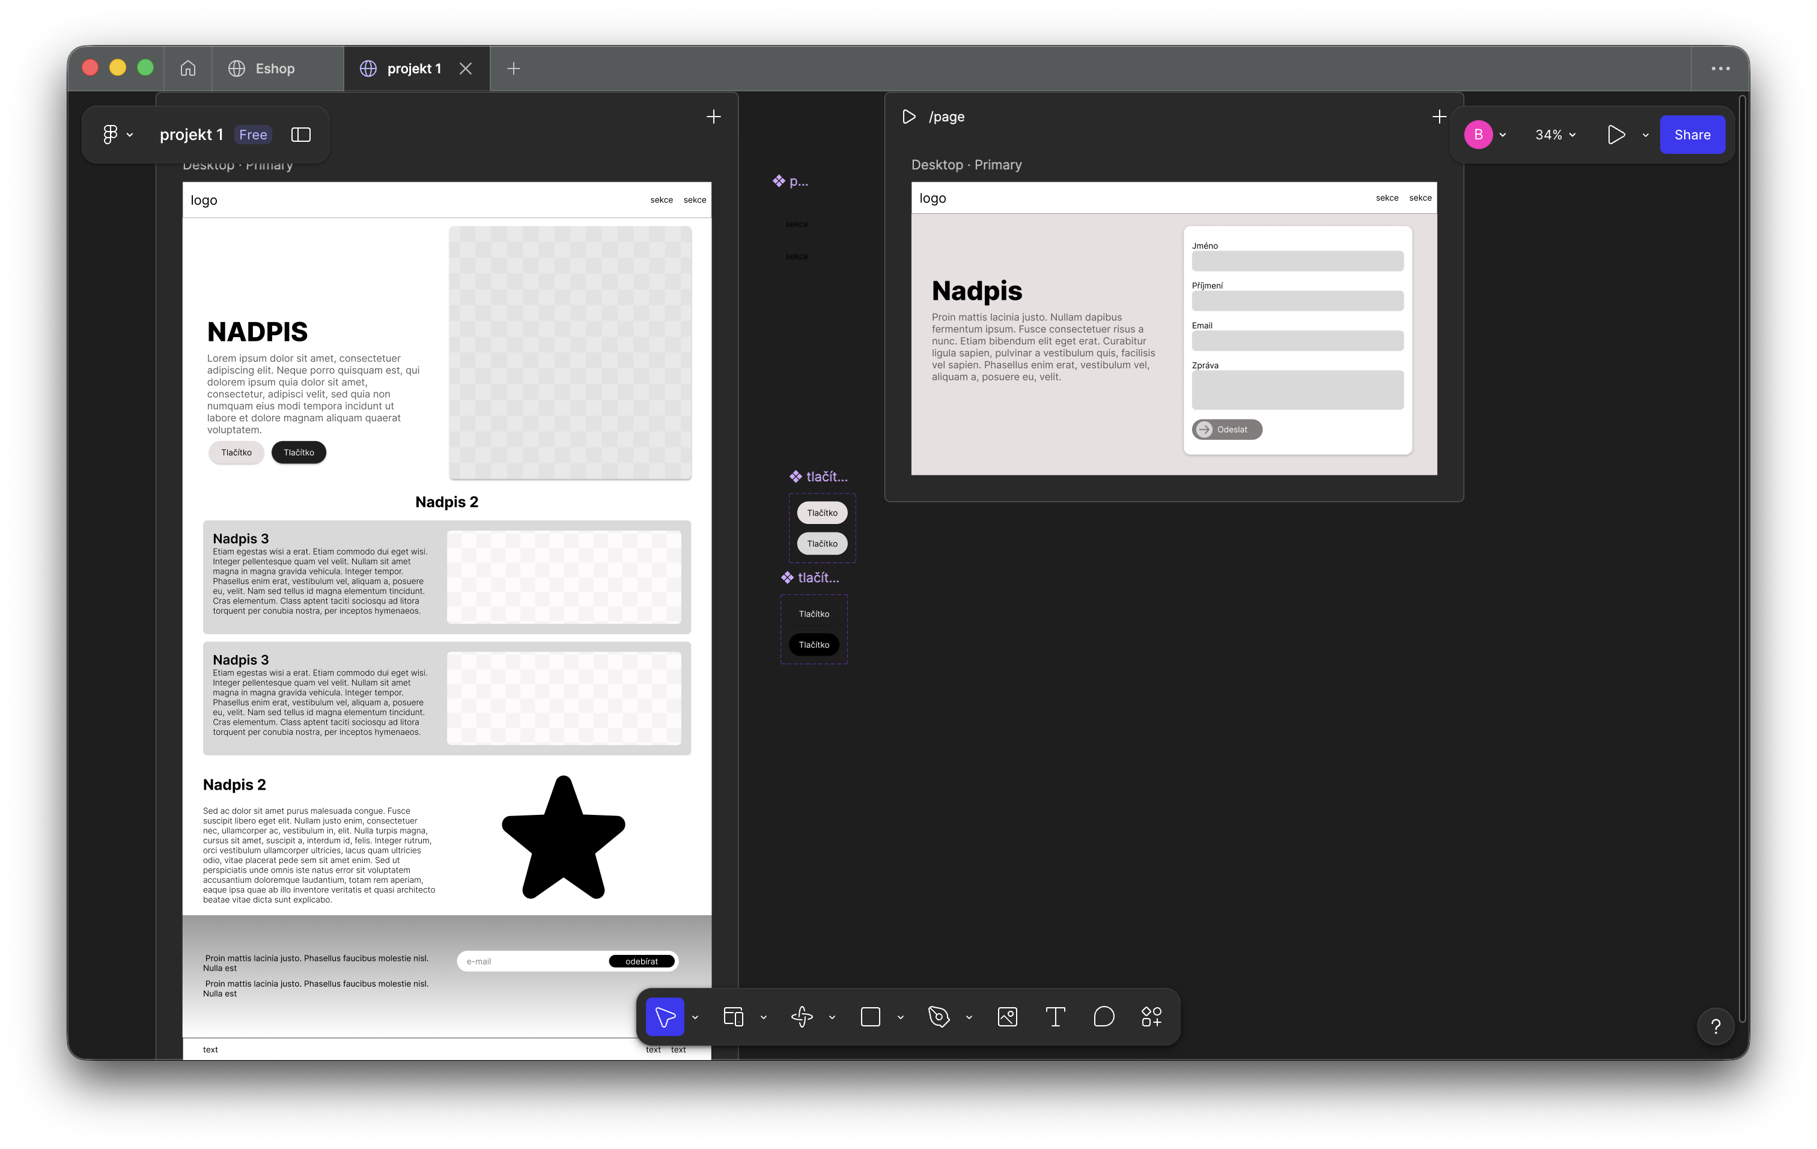The width and height of the screenshot is (1817, 1149).
Task: Open the Figma main menu logo
Action: click(x=110, y=134)
